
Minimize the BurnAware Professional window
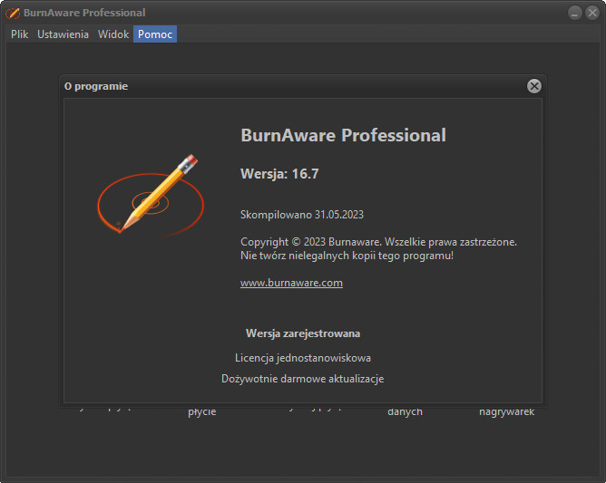click(574, 13)
